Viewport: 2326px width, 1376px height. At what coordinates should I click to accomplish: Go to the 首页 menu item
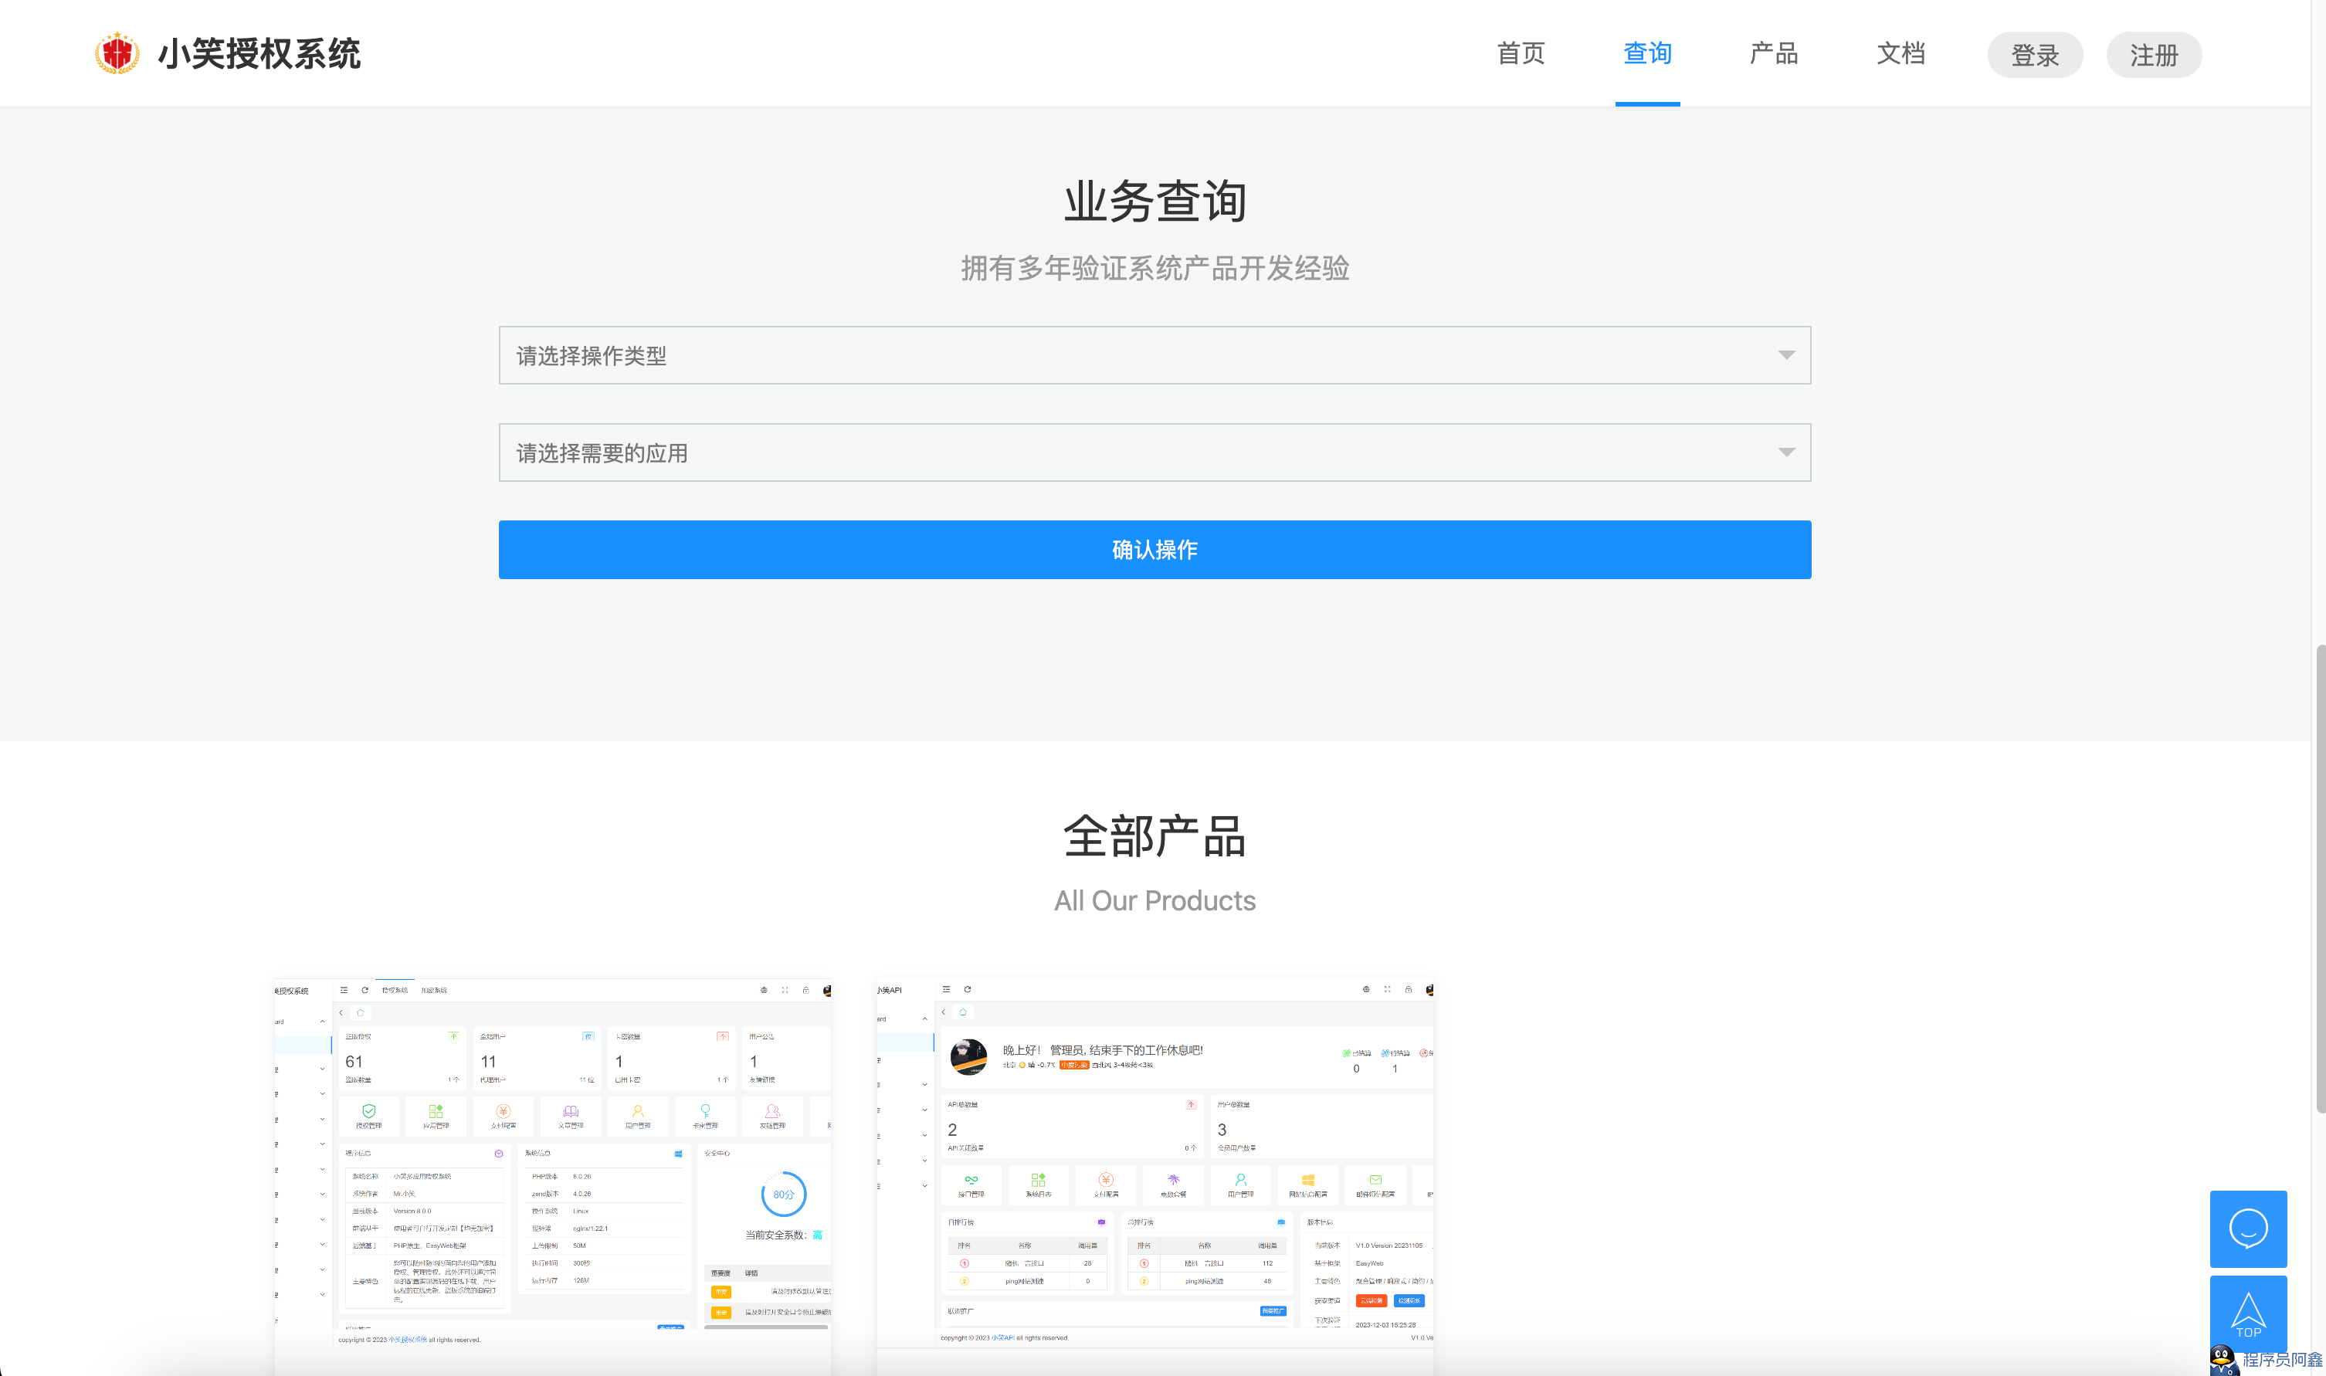[1521, 54]
